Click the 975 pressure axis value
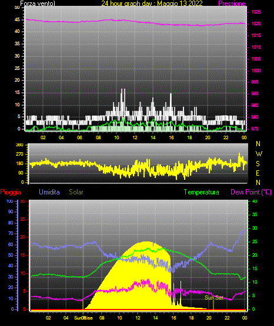The height and width of the screenshot is (326, 274). coord(255,129)
